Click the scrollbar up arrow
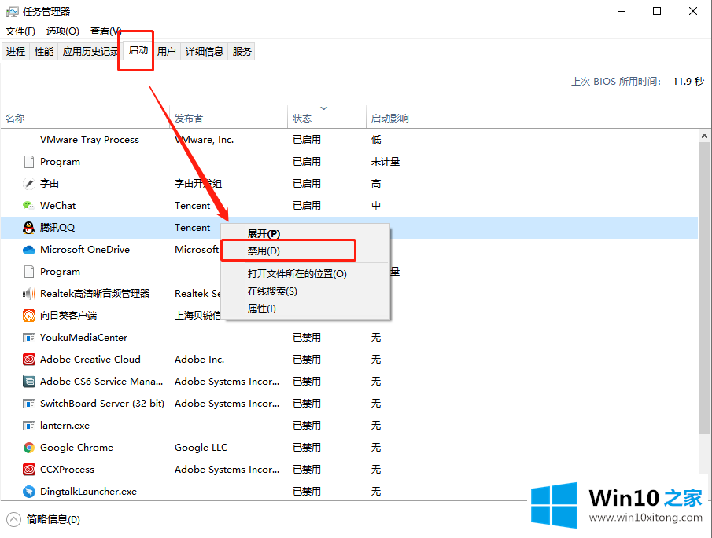712x538 pixels. [x=704, y=136]
